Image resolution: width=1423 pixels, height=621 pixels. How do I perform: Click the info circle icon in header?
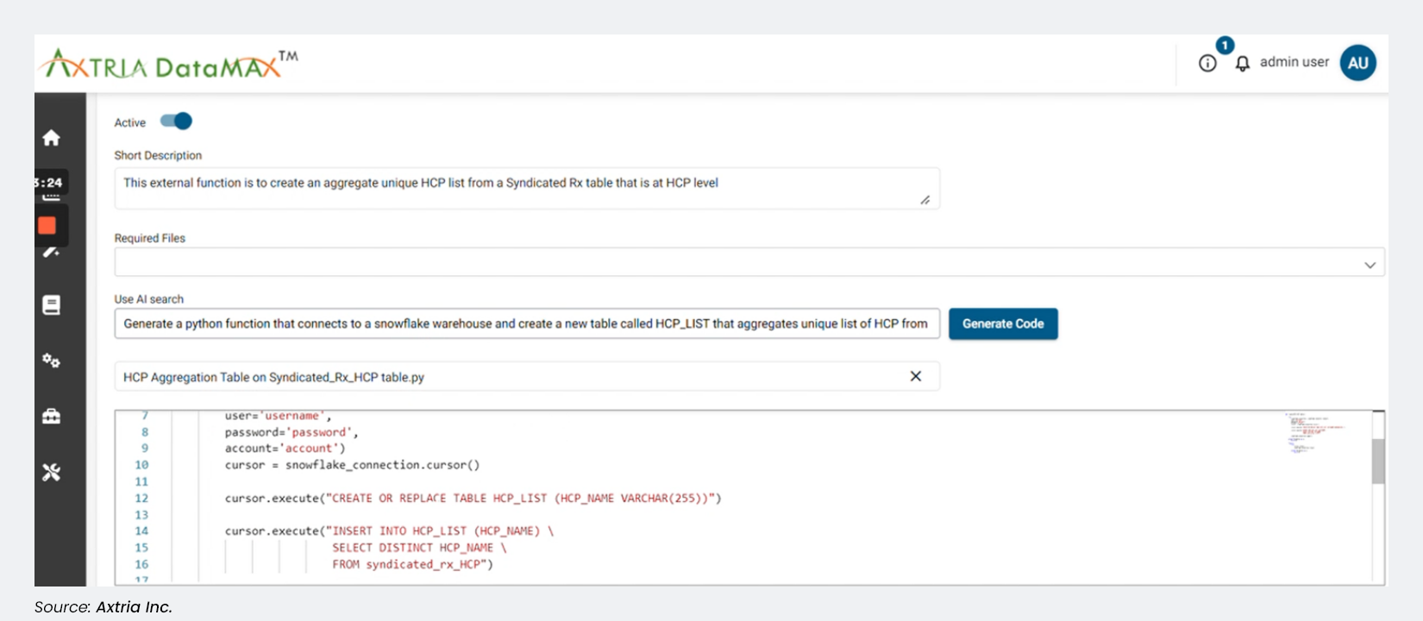pos(1207,63)
